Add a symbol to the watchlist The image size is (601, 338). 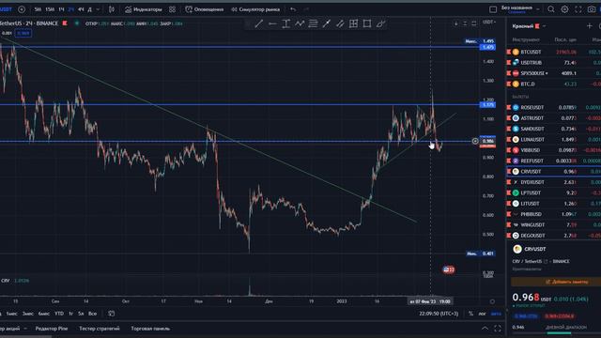589,26
